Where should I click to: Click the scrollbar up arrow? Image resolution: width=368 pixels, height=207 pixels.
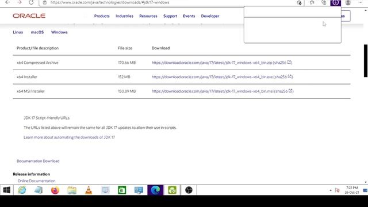click(x=366, y=10)
